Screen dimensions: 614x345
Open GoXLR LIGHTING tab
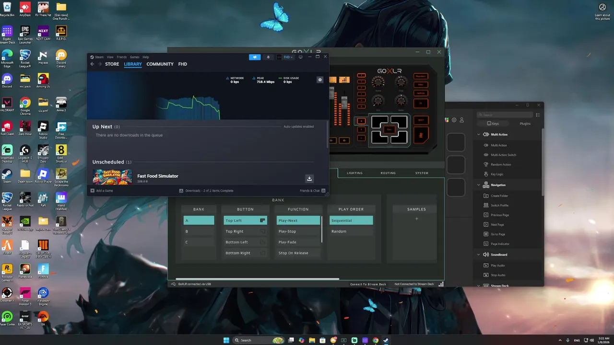(354, 173)
